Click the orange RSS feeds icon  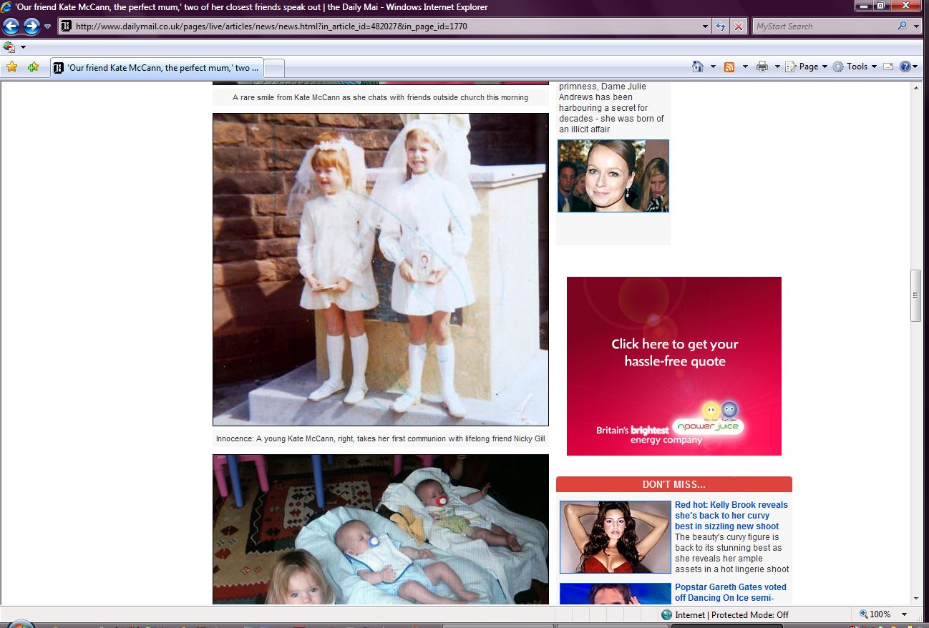point(729,67)
